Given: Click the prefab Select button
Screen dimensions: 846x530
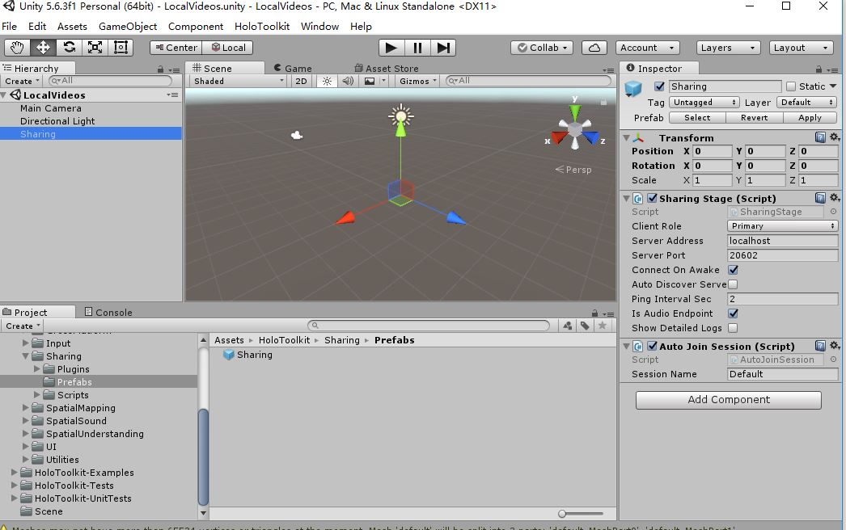Looking at the screenshot, I should click(x=697, y=117).
